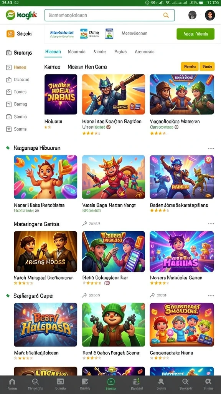Tap the home icon in bottom navigation

pyautogui.click(x=12, y=382)
